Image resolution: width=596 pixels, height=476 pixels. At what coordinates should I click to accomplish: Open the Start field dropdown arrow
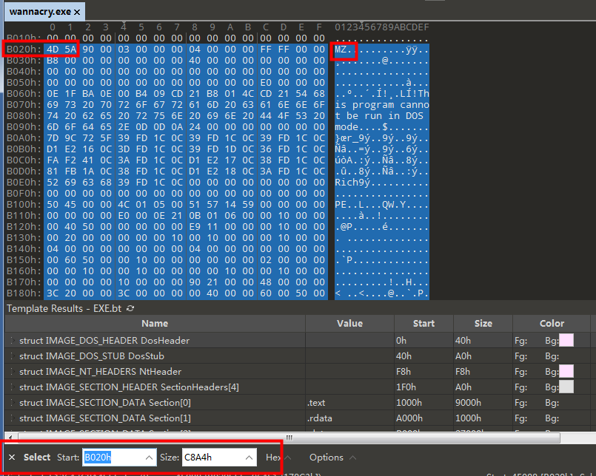(150, 458)
